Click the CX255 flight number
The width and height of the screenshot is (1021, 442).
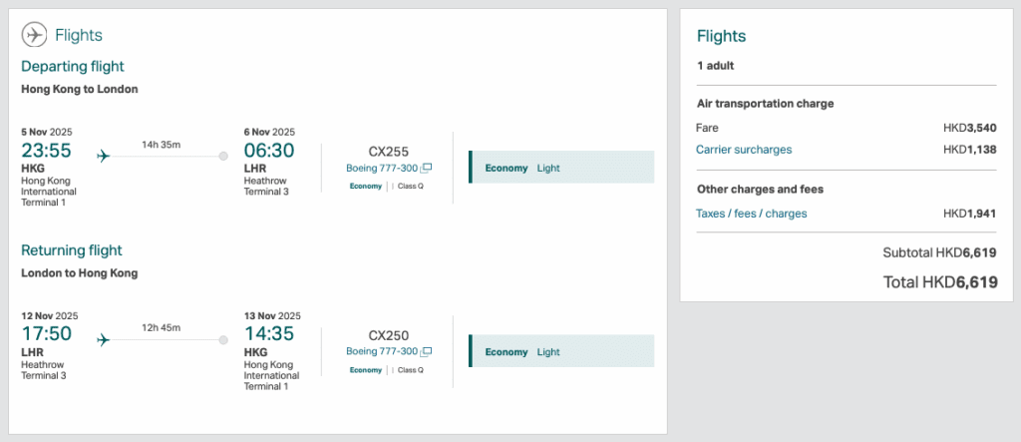(389, 152)
